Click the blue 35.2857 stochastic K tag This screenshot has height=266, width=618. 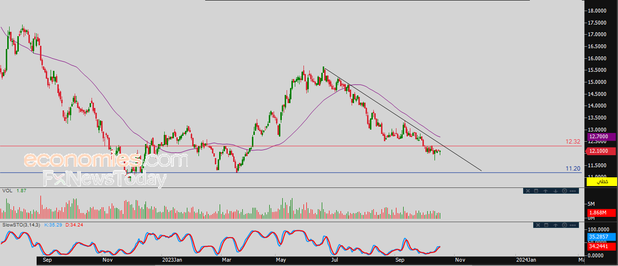(x=602, y=237)
